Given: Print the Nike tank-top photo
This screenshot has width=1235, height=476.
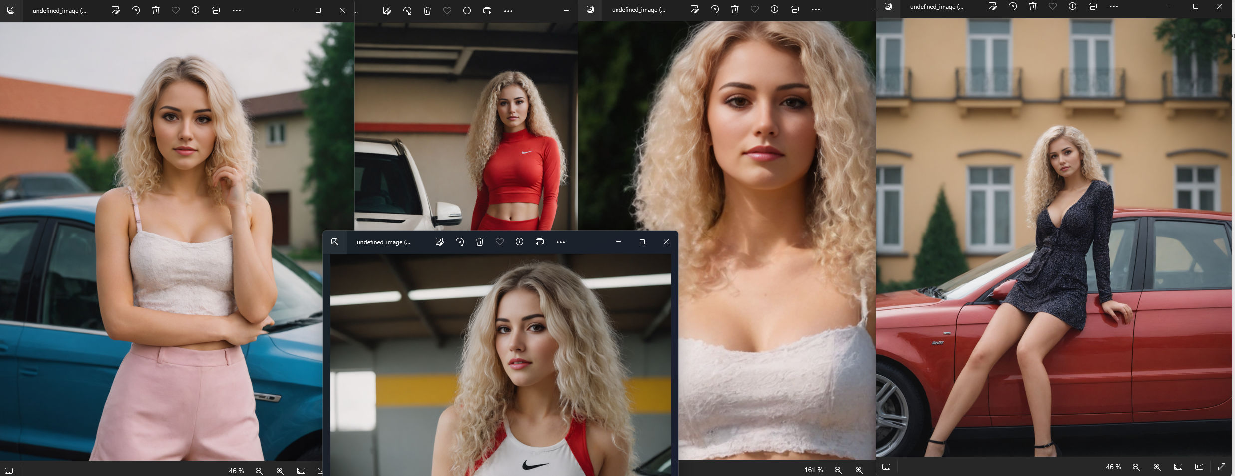Looking at the screenshot, I should click(x=540, y=242).
